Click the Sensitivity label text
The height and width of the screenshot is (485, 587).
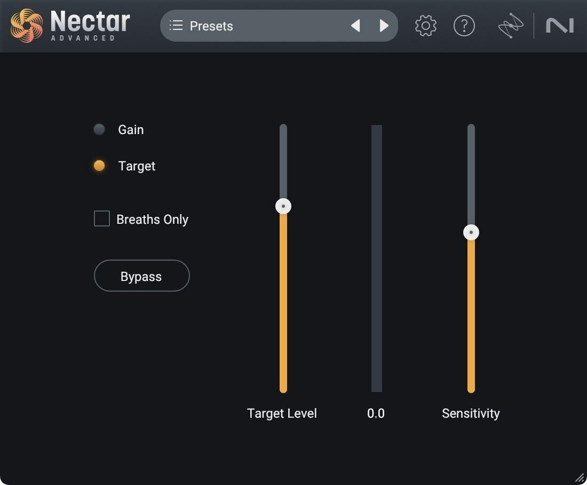[x=471, y=413]
